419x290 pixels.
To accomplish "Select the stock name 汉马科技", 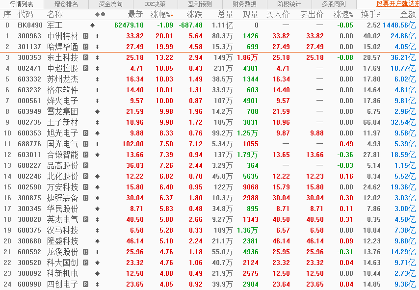I will click(62, 231).
